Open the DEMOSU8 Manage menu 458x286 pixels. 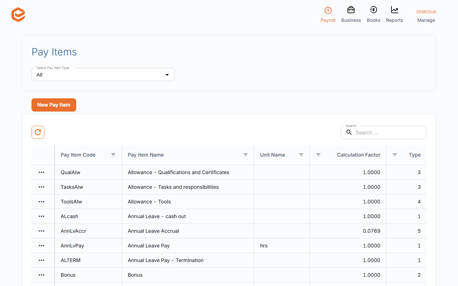coord(426,16)
